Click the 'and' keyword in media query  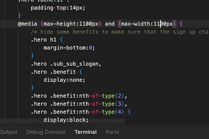pyautogui.click(x=110, y=24)
